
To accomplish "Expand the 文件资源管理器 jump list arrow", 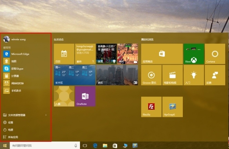I will pyautogui.click(x=46, y=115).
